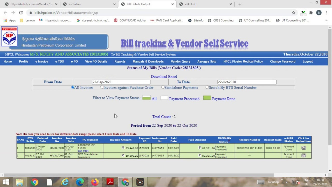Open e-TDS menu item
The width and height of the screenshot is (332, 187).
[x=59, y=62]
